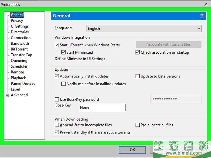The image size is (211, 158).
Task: Enable Use Boss-Key password
Action: click(57, 99)
